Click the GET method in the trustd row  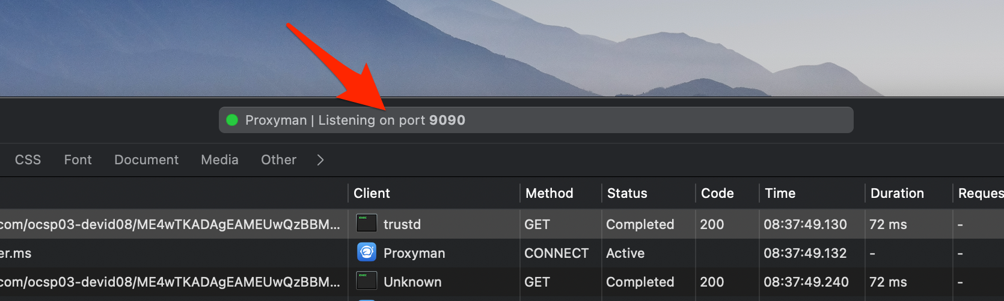tap(537, 224)
